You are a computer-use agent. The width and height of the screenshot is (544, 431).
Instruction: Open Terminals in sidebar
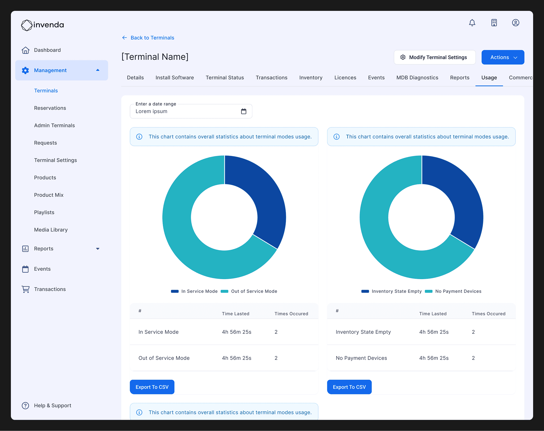46,91
